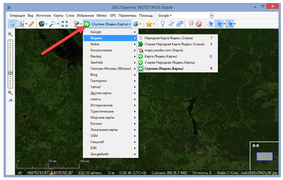Select maps.yandex.com (Карта) entry
This screenshot has width=283, height=180.
point(164,50)
